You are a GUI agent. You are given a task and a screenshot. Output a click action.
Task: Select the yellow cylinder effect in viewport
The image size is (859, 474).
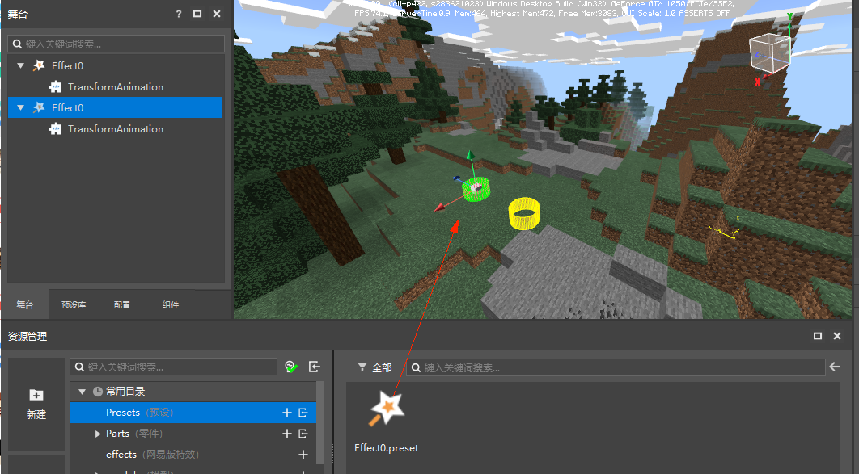pos(523,214)
